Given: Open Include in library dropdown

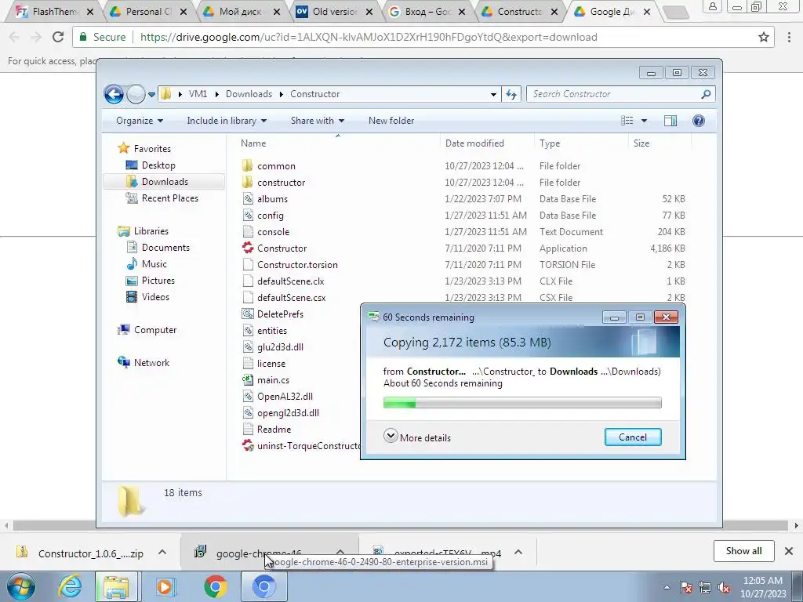Looking at the screenshot, I should click(227, 121).
